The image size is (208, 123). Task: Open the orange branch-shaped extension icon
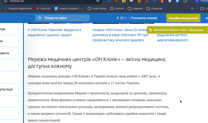tap(147, 1)
